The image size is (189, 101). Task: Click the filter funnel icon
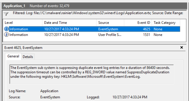[x=6, y=14]
